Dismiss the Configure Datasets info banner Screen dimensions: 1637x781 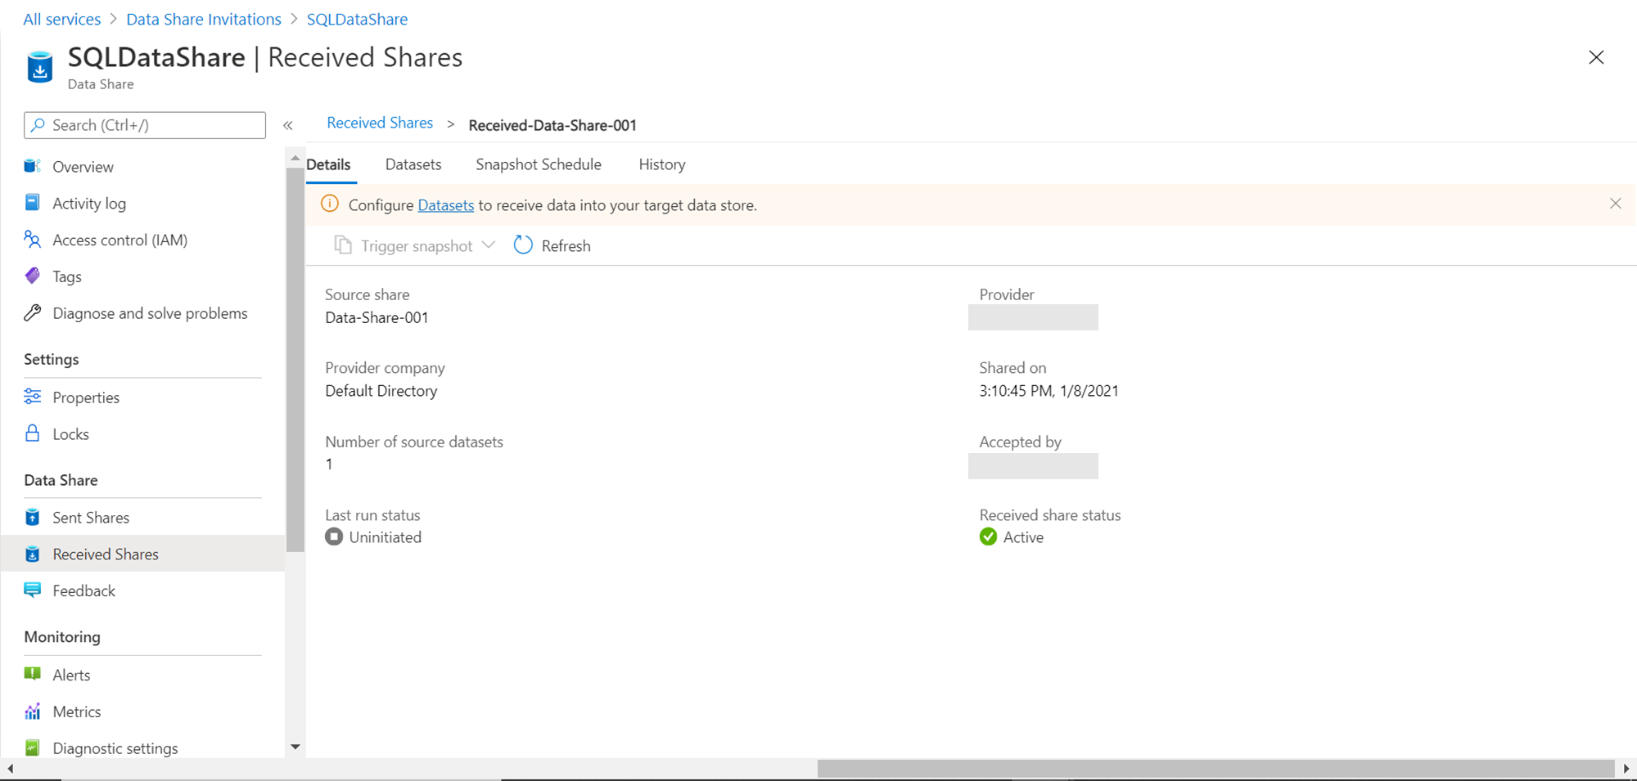[1615, 204]
